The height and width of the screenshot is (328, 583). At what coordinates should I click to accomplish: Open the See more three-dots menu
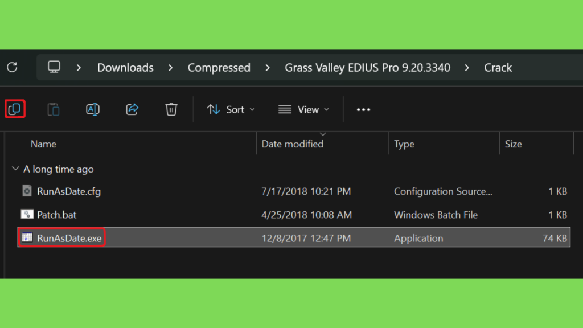point(363,110)
